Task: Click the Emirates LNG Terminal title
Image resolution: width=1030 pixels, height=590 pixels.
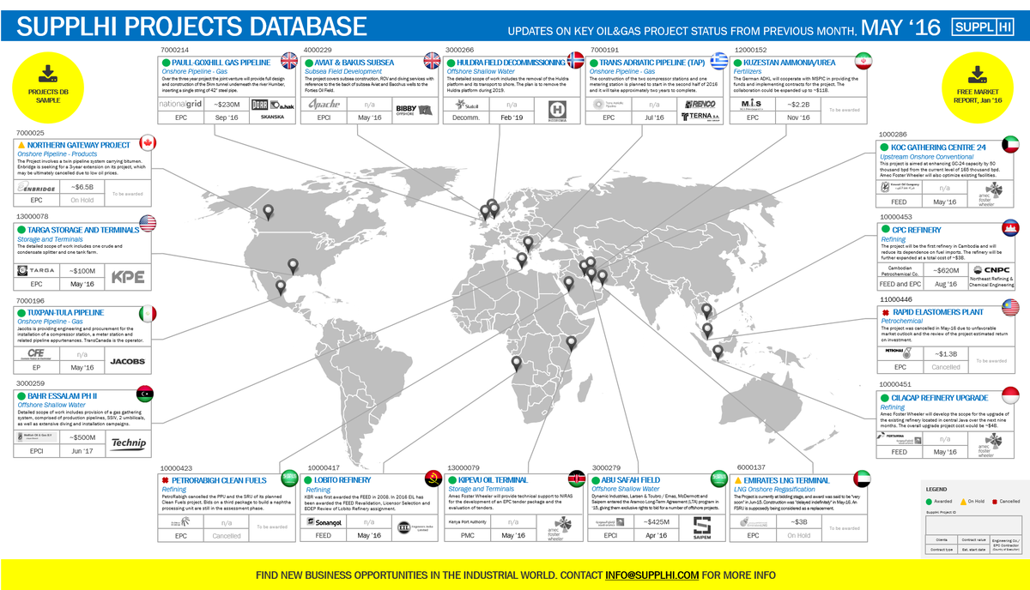Action: click(x=787, y=480)
